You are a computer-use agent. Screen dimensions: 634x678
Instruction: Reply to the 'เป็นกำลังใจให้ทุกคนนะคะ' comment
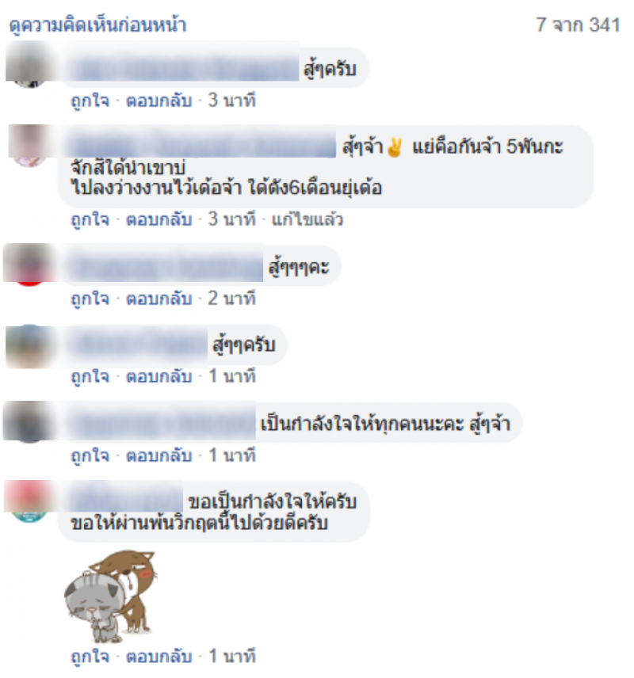pyautogui.click(x=158, y=455)
